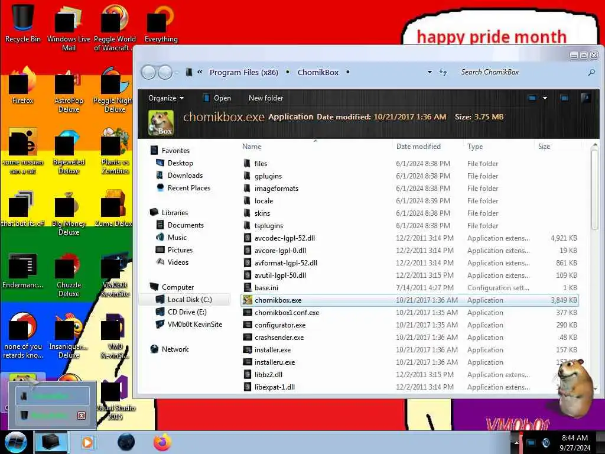Select Local Disk (C:) in the sidebar
The image size is (605, 454).
tap(184, 299)
